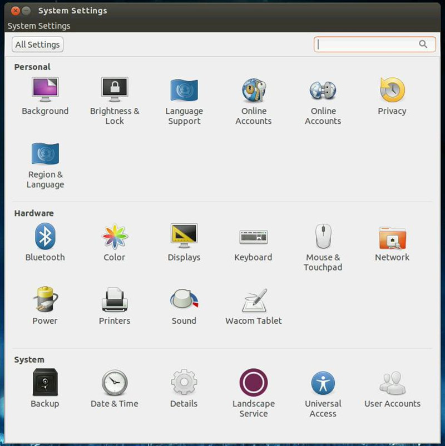Open the Sound settings
Viewport: 445px width, 446px height.
pos(184,306)
